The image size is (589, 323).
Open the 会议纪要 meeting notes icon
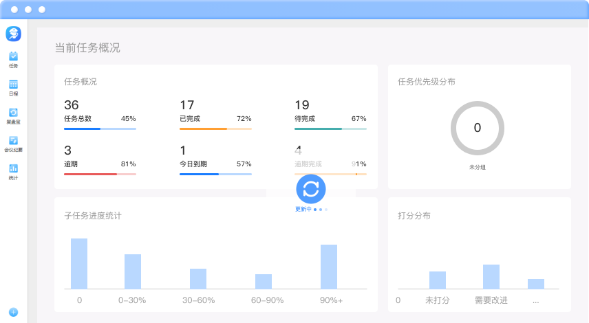pyautogui.click(x=13, y=141)
